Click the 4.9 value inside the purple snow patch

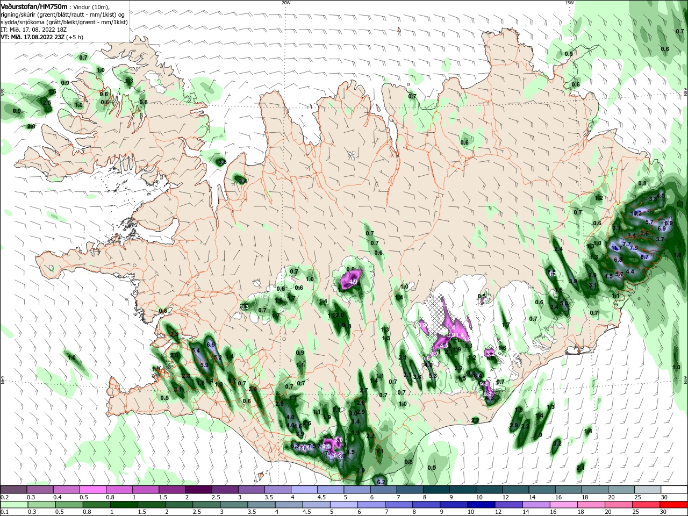[353, 282]
